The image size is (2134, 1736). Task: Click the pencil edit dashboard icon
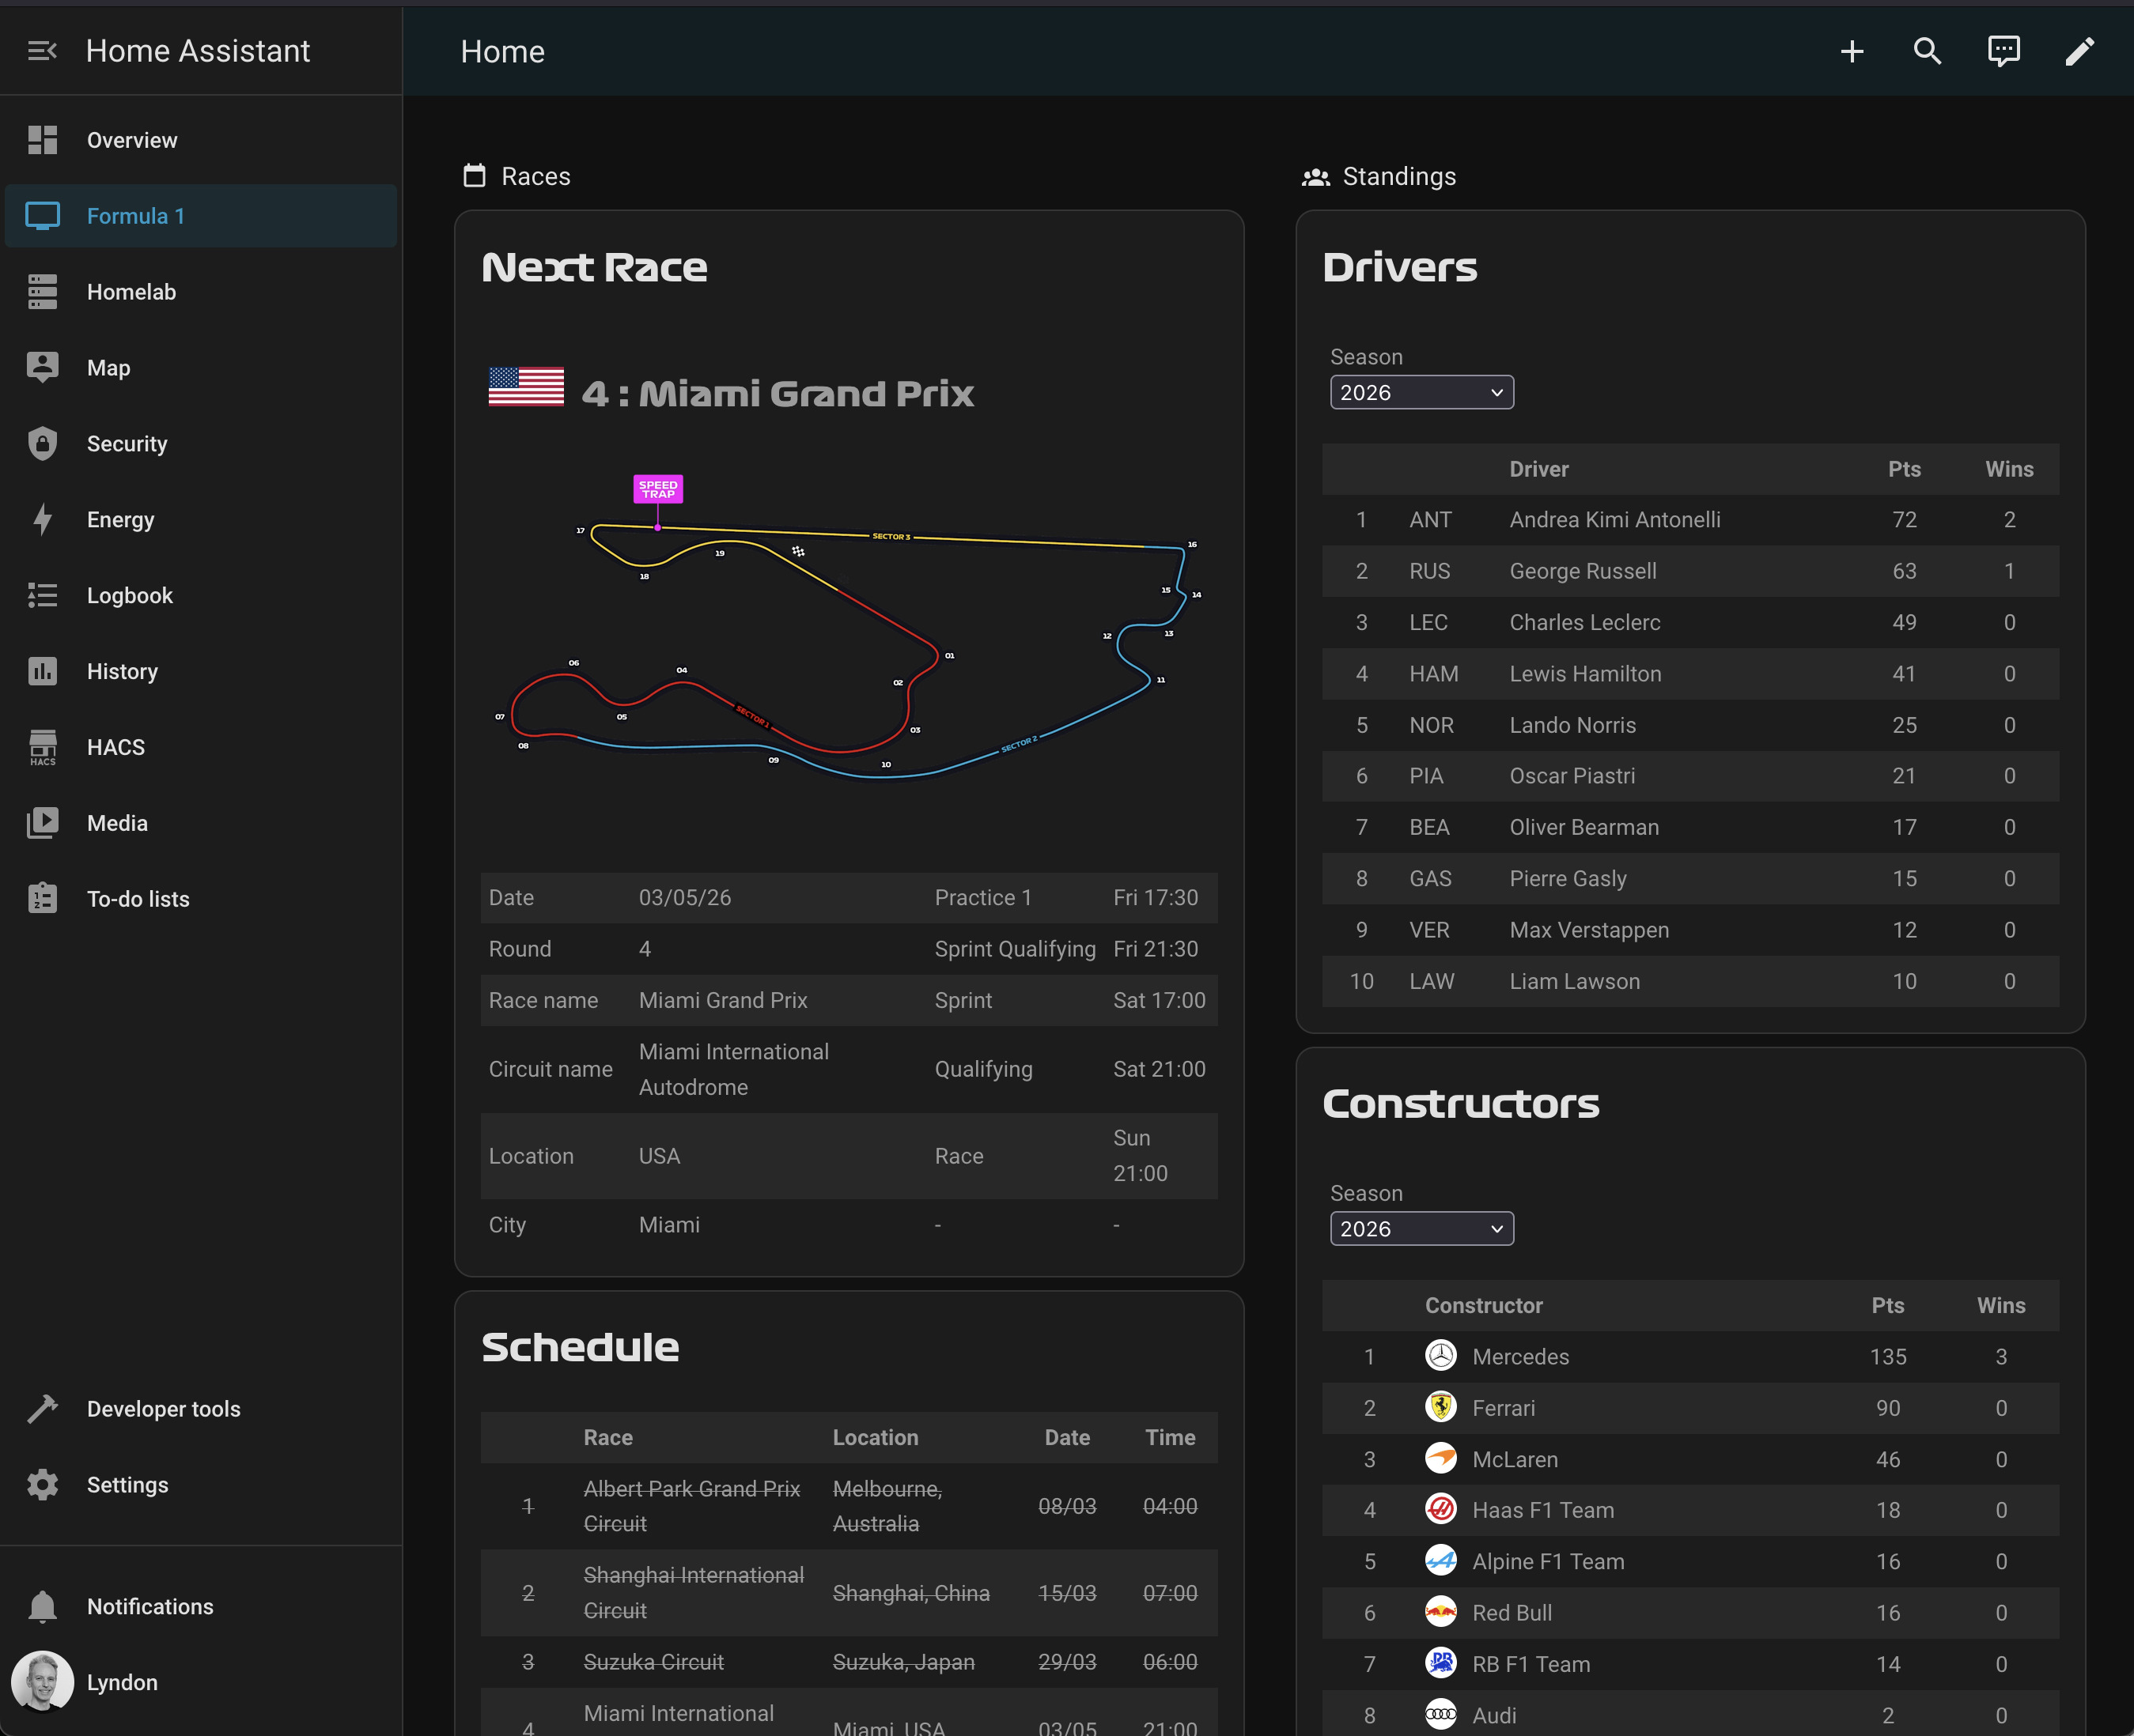pos(2079,52)
